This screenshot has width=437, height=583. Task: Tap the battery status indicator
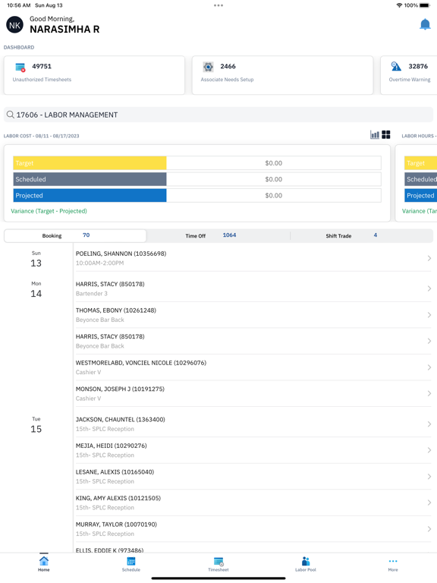point(425,5)
